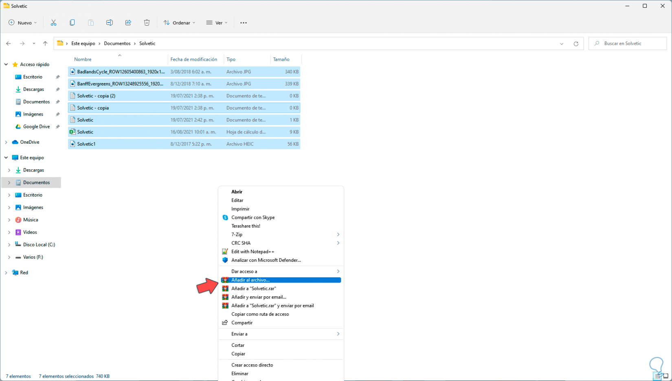
Task: Expand the OneDrive tree node
Action: tap(6, 142)
